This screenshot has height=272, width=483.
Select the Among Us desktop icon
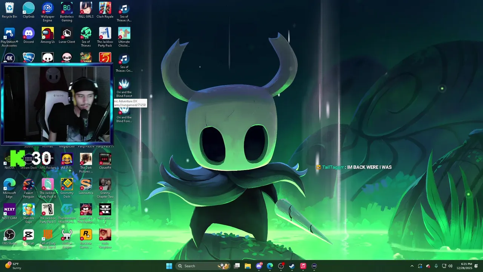[48, 36]
